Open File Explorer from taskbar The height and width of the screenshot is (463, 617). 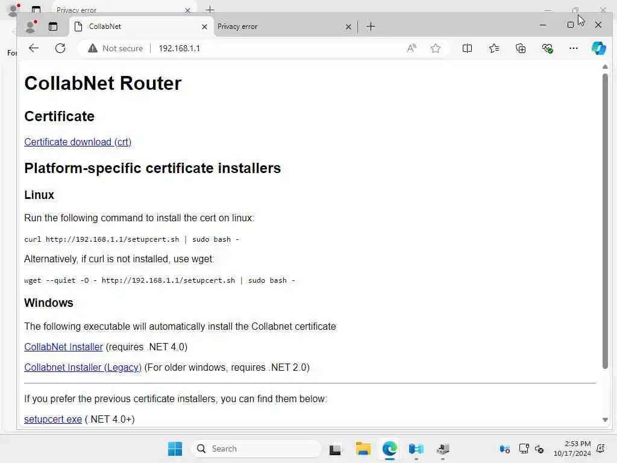click(x=363, y=449)
